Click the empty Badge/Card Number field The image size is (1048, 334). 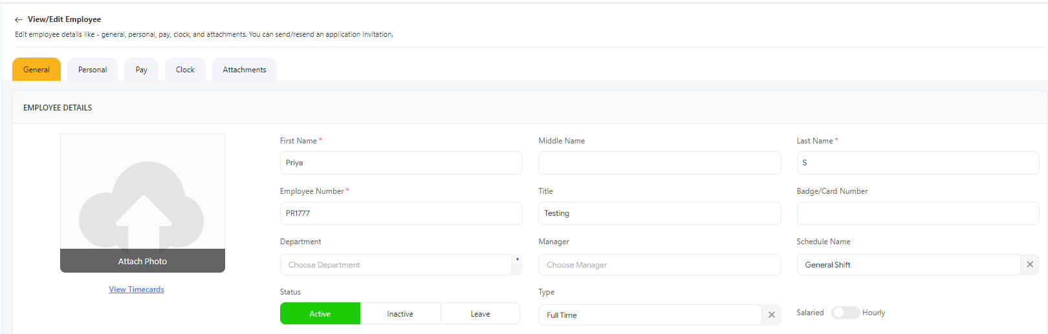coord(917,213)
